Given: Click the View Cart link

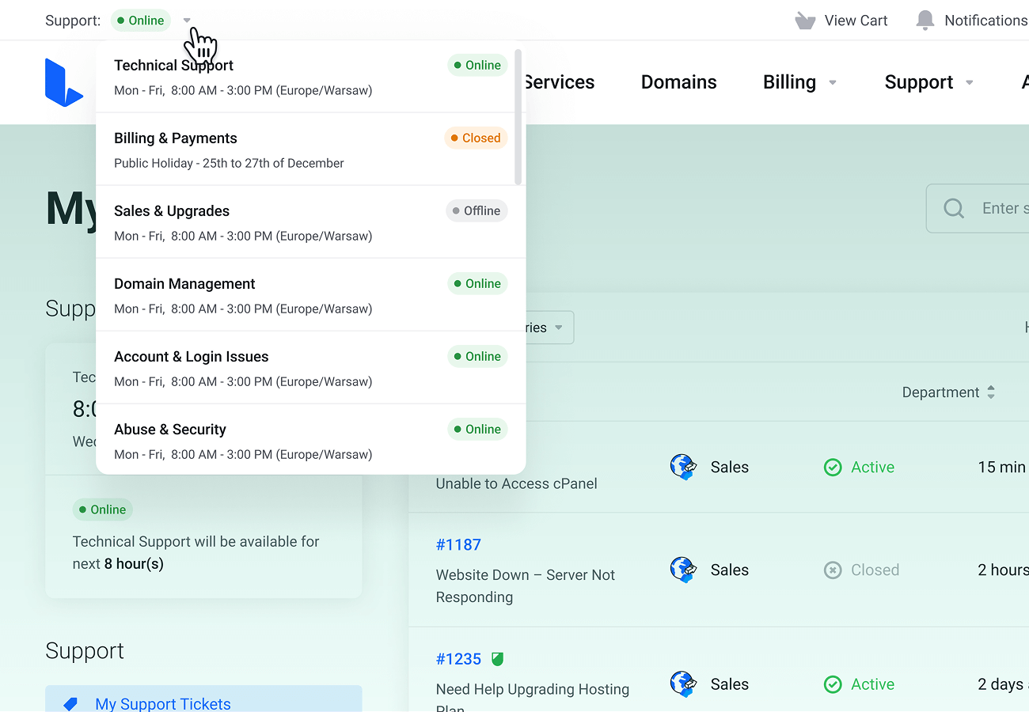Looking at the screenshot, I should point(856,21).
